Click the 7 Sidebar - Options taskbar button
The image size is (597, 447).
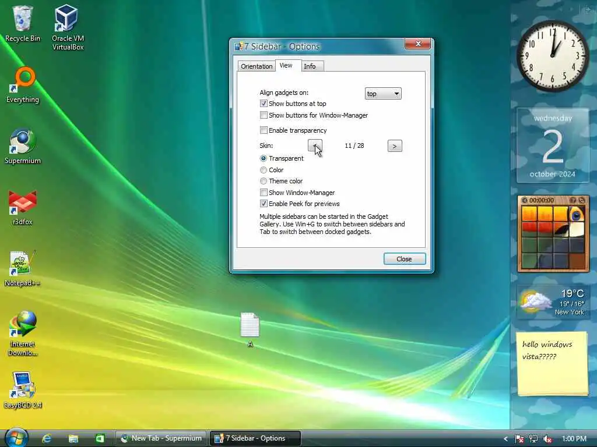point(255,438)
